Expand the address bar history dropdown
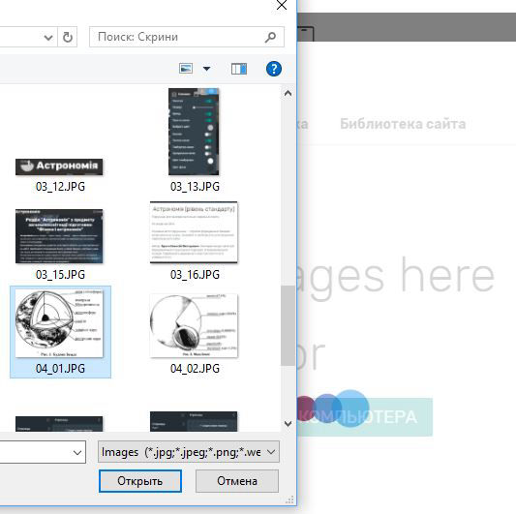 tap(48, 38)
